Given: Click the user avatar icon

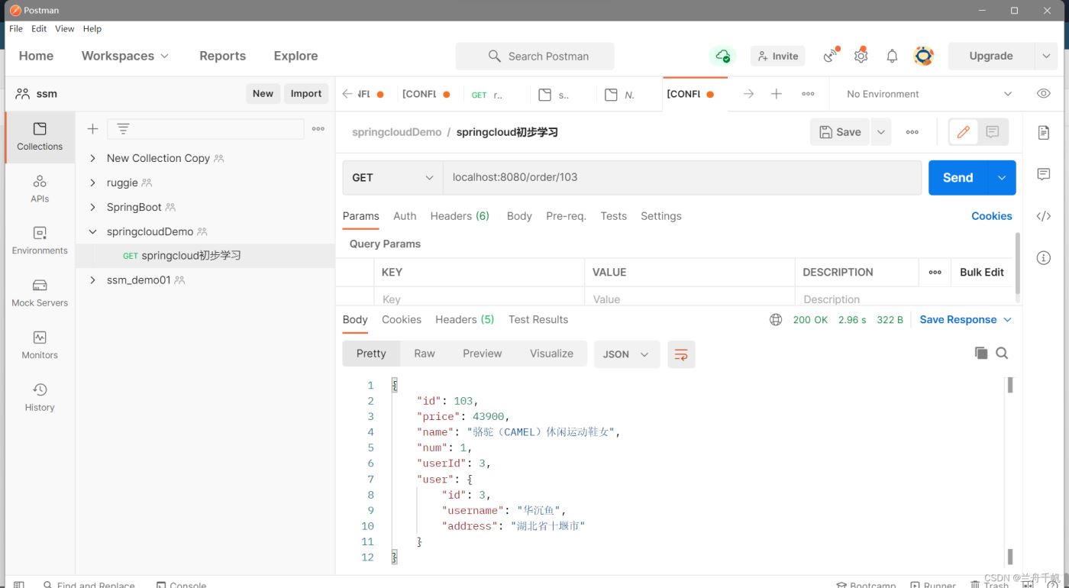Looking at the screenshot, I should click(924, 56).
